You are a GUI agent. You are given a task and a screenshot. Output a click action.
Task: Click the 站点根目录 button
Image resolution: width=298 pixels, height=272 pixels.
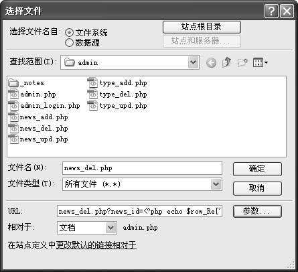(202, 27)
